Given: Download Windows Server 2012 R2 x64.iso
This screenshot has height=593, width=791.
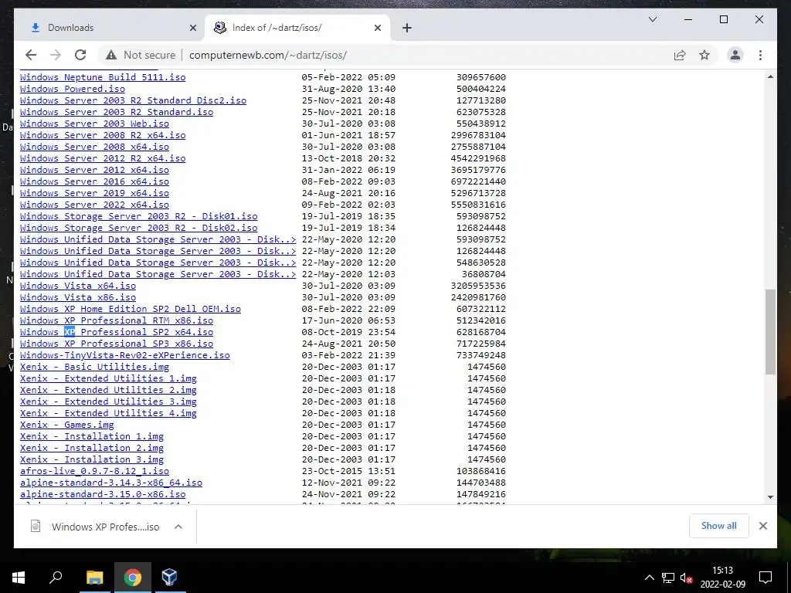Looking at the screenshot, I should point(103,158).
